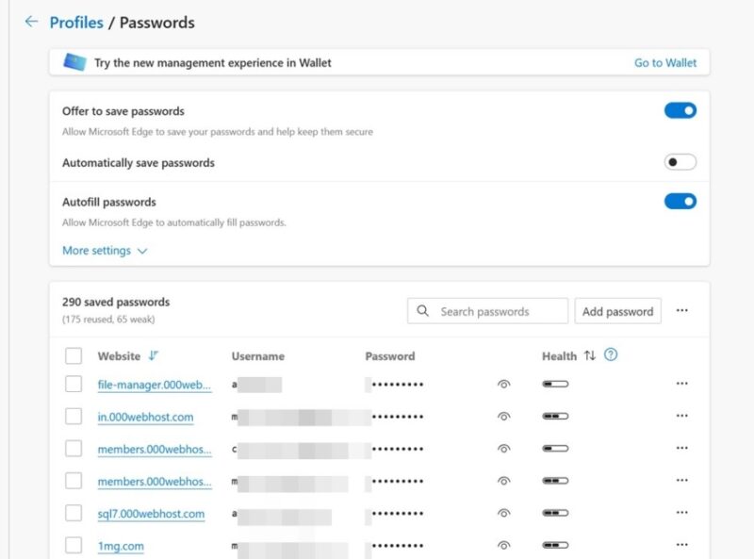Screen dimensions: 754x559
Task: Reveal the sql7.000webhost.com password
Action: coord(503,513)
